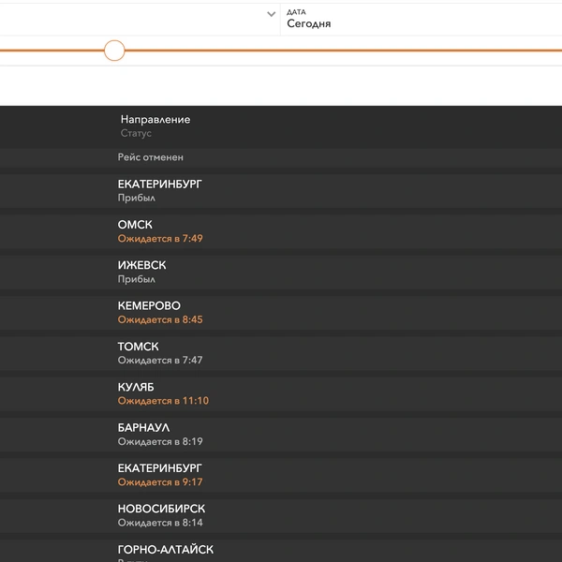Select the Дата field showing Сегодня
562x562 pixels.
(421, 20)
